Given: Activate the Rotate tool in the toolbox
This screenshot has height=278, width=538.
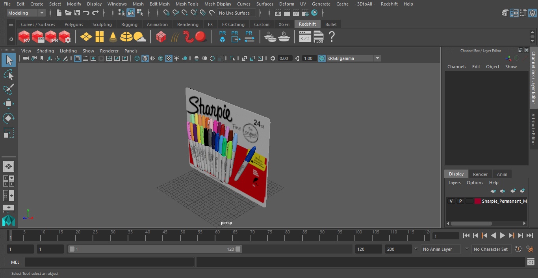Looking at the screenshot, I should (8, 118).
